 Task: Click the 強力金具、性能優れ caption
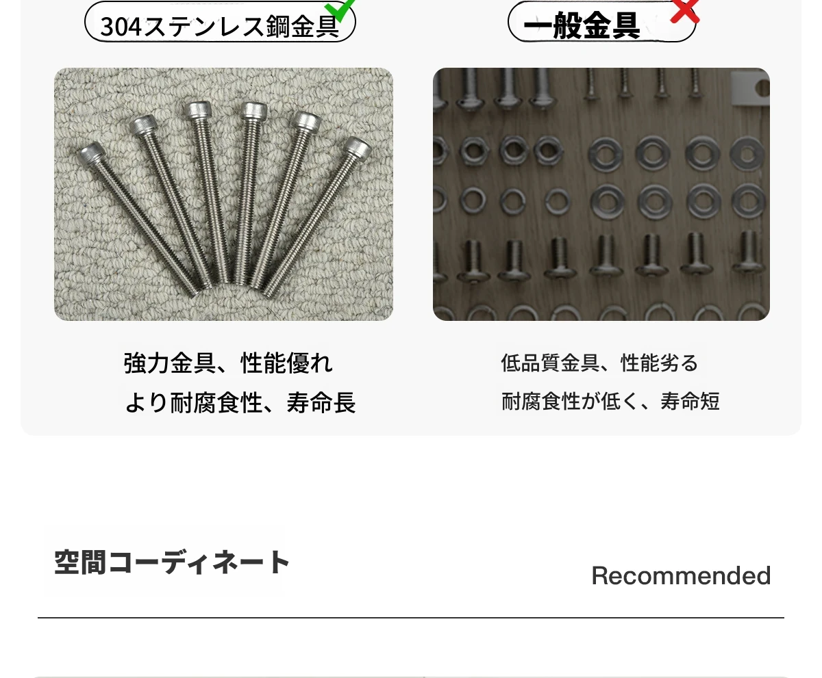click(228, 363)
